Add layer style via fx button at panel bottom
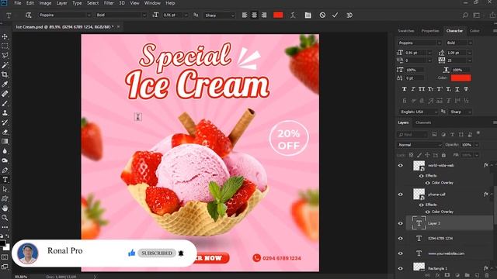The height and width of the screenshot is (279, 497). (x=437, y=275)
